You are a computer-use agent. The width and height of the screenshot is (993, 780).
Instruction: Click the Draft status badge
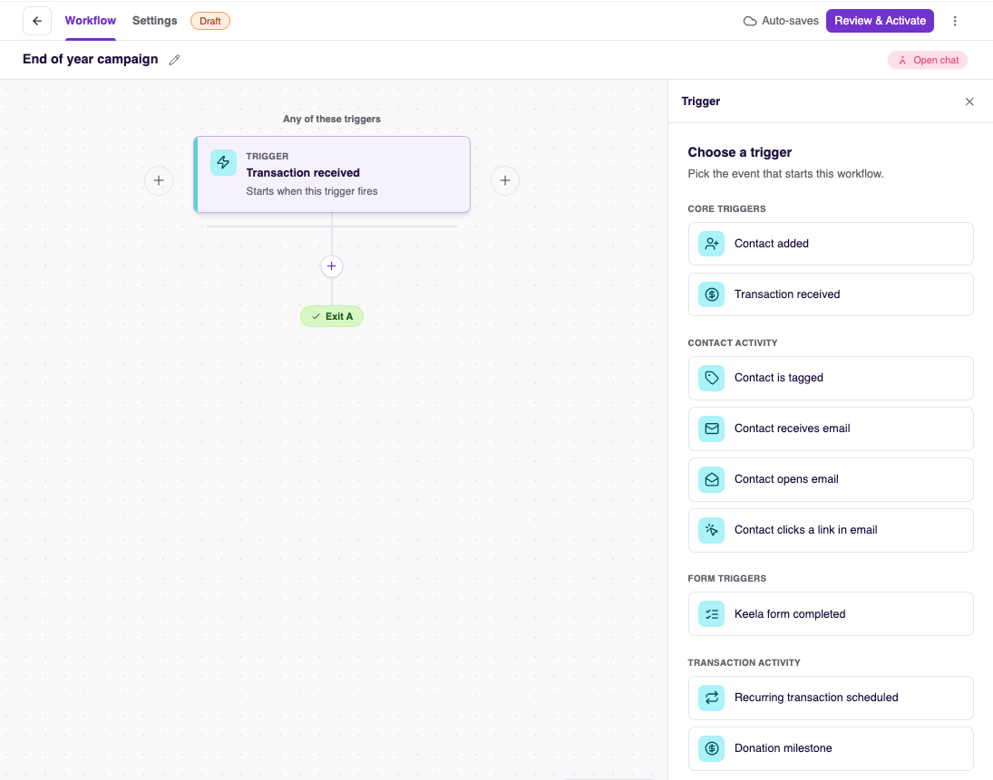tap(210, 21)
